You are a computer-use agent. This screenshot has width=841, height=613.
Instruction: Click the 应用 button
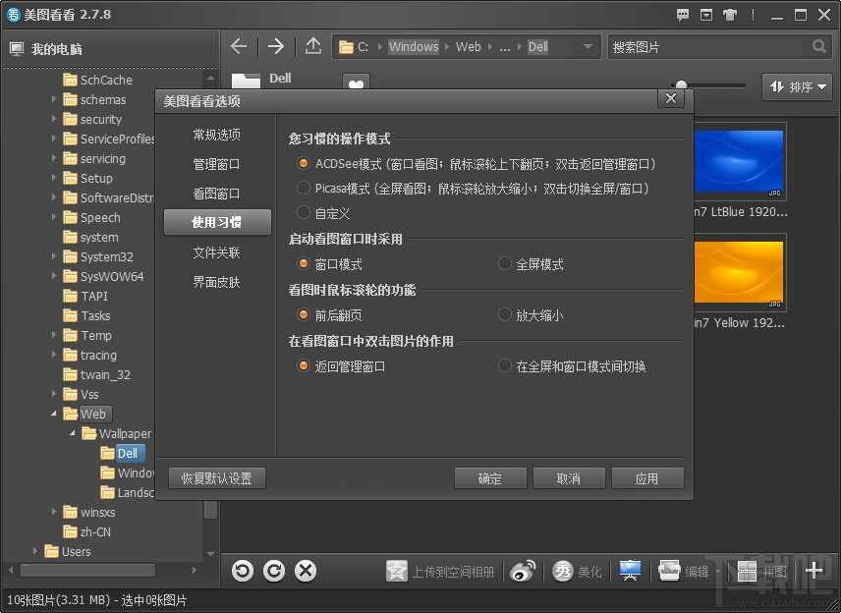pyautogui.click(x=646, y=478)
